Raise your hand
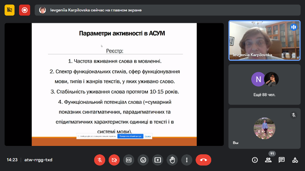Image resolution: width=305 pixels, height=171 pixels. 172,160
